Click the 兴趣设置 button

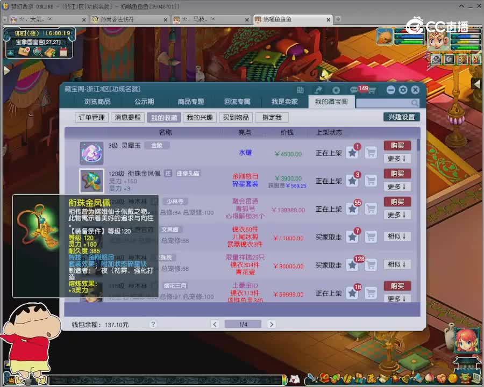click(402, 117)
